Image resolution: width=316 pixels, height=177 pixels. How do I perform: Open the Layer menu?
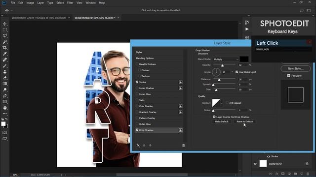(x=40, y=3)
